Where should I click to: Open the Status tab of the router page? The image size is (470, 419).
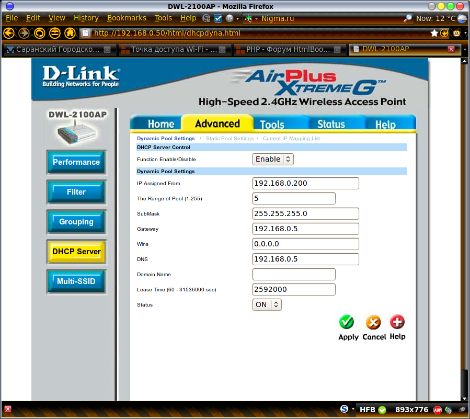coord(331,124)
